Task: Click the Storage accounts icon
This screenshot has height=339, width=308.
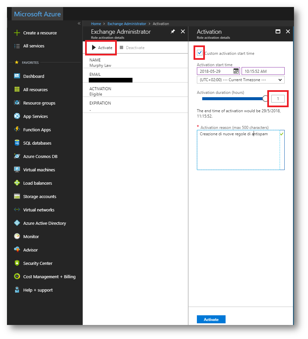Action: click(x=17, y=196)
